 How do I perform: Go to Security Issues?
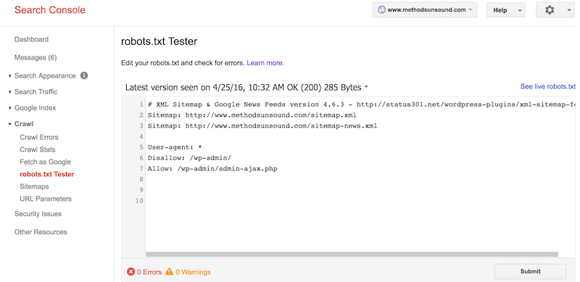pos(38,214)
